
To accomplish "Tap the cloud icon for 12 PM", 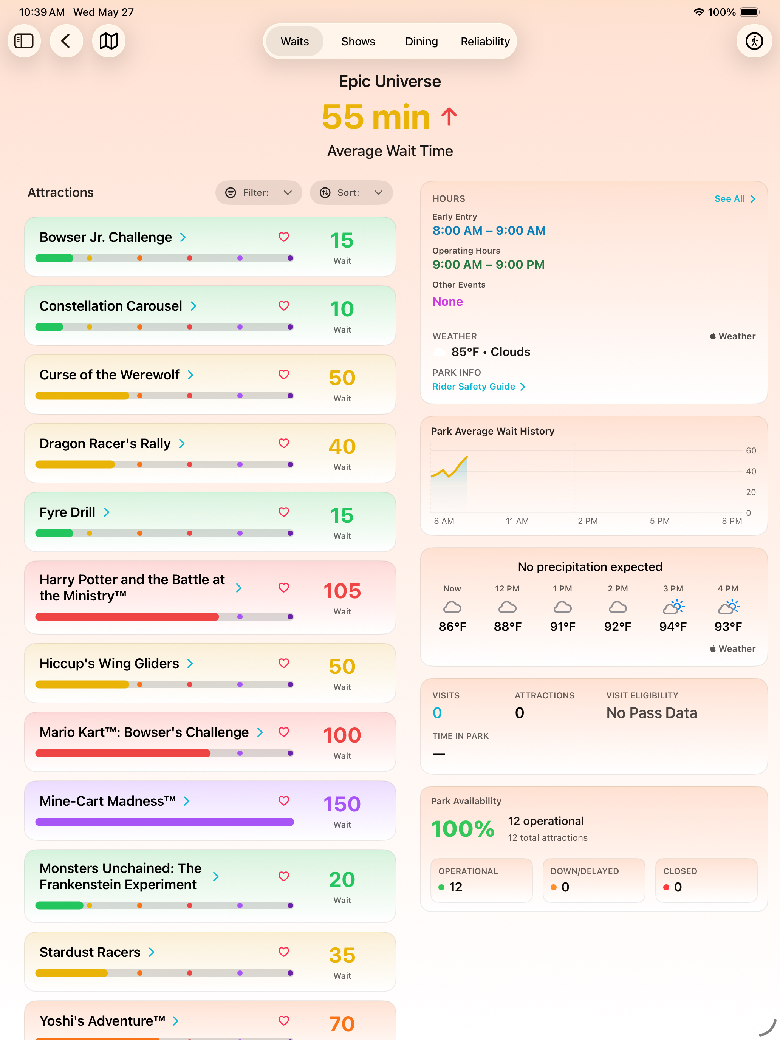I will (507, 607).
